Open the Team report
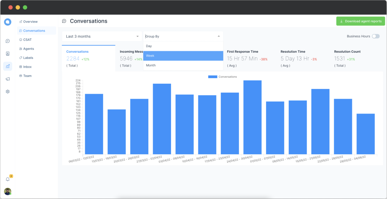Viewport: 387px width, 199px height. coord(25,76)
